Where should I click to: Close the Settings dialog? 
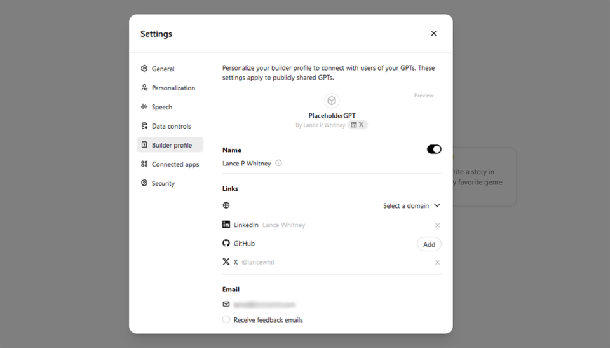433,34
